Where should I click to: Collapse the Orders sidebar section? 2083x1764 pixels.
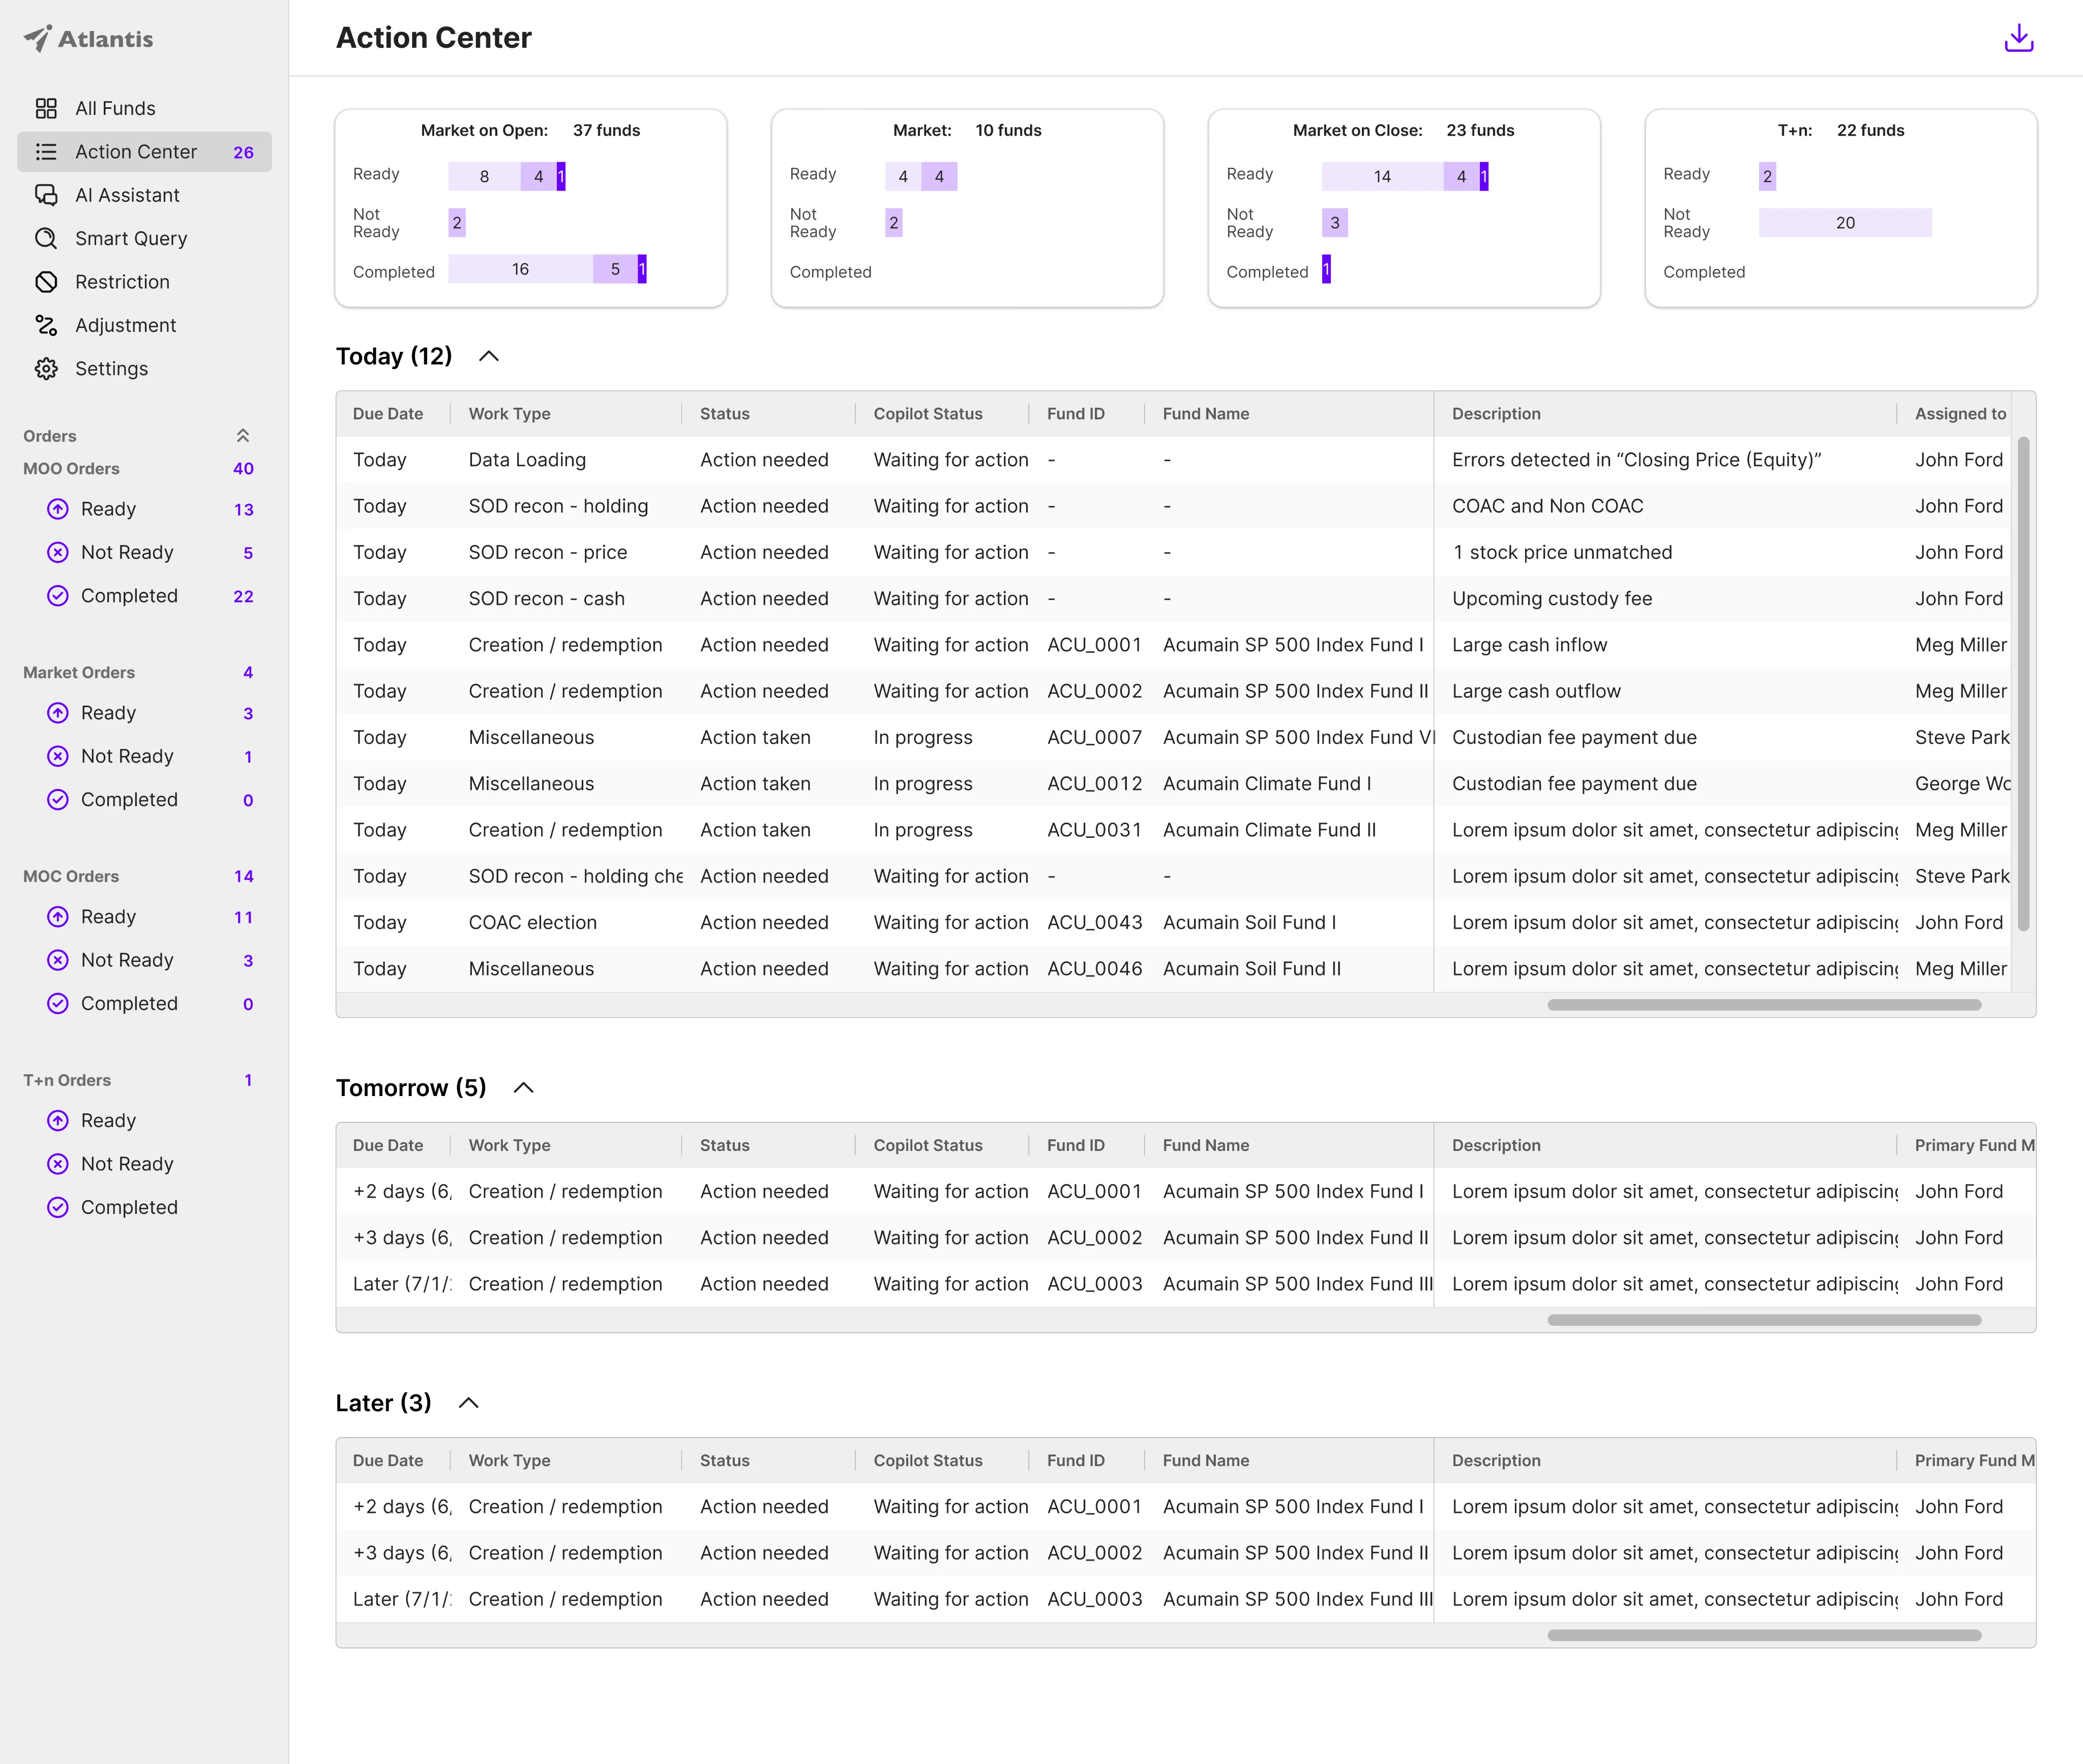coord(242,436)
